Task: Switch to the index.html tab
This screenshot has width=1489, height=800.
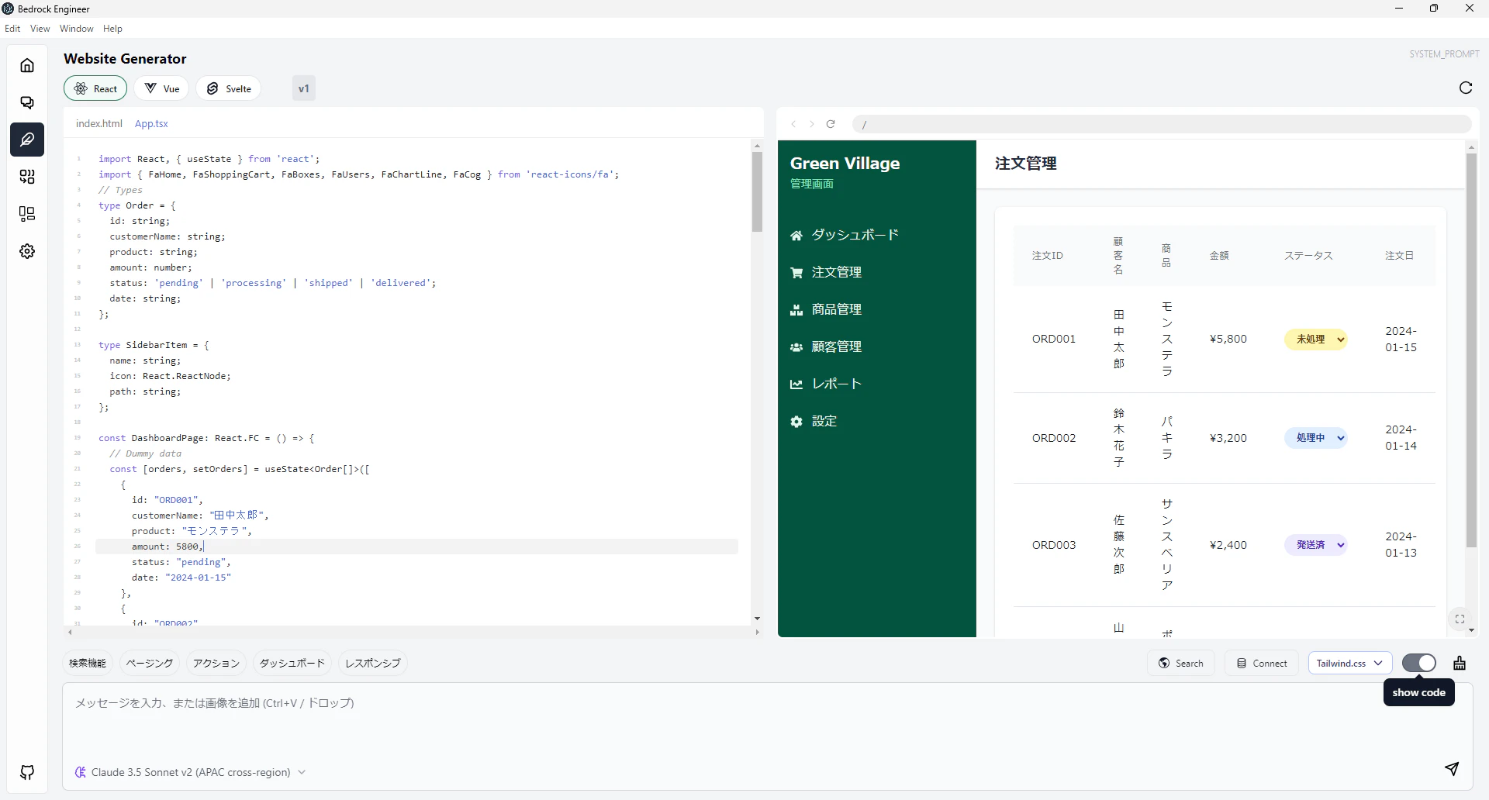Action: coord(99,123)
